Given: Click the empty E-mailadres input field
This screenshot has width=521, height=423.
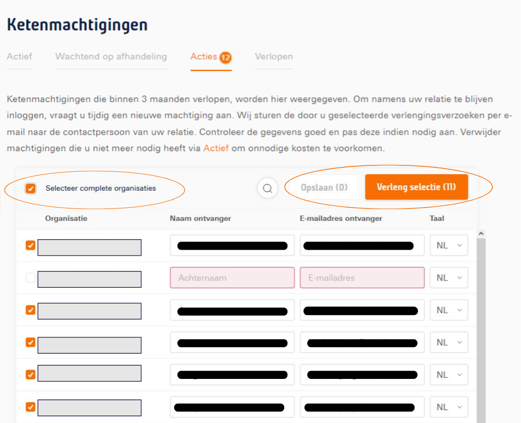Looking at the screenshot, I should click(362, 278).
